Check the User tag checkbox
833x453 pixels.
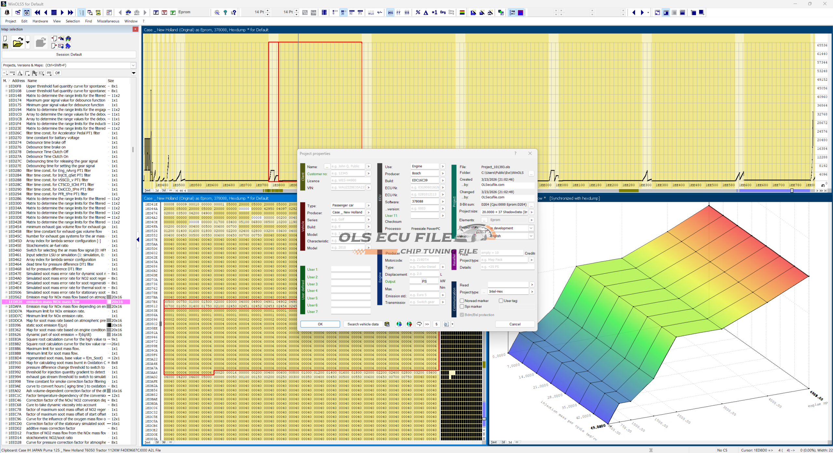[501, 301]
